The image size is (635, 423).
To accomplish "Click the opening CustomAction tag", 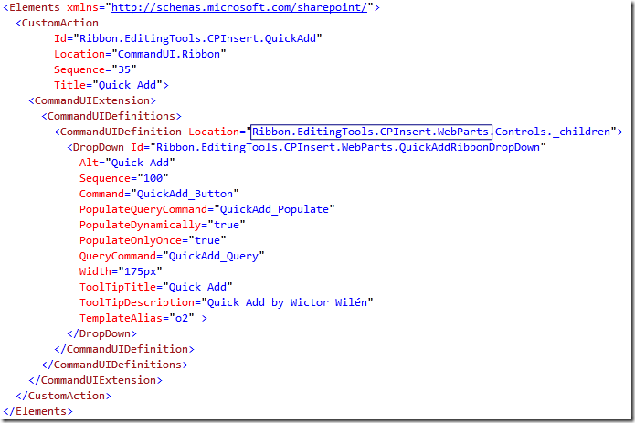I will [57, 23].
